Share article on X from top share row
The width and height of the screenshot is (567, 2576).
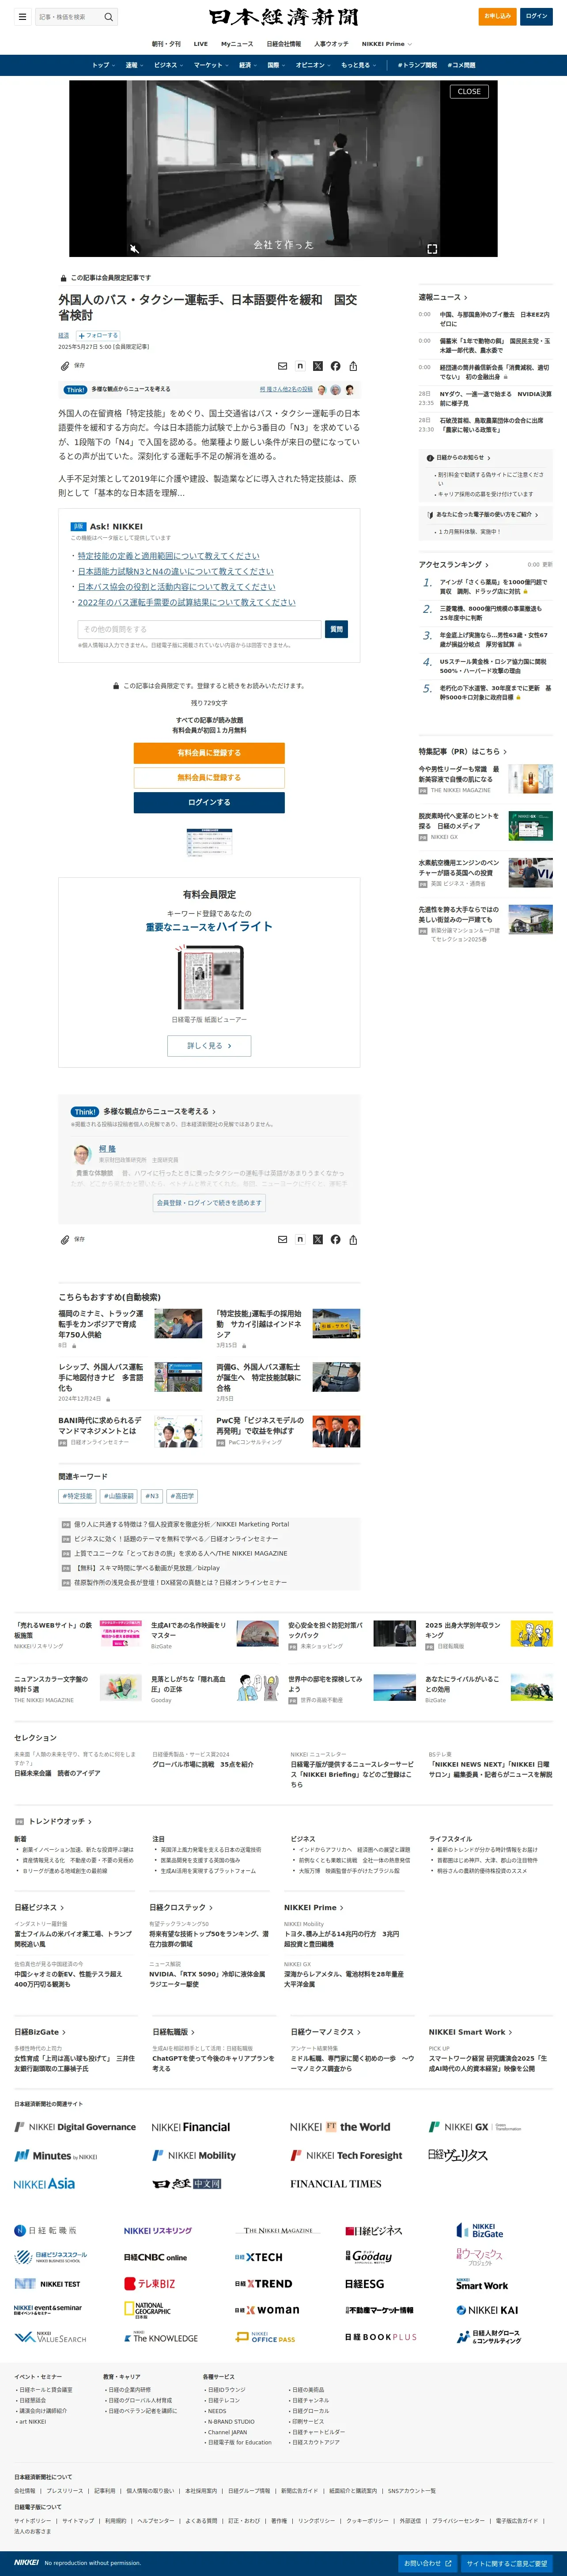[318, 366]
